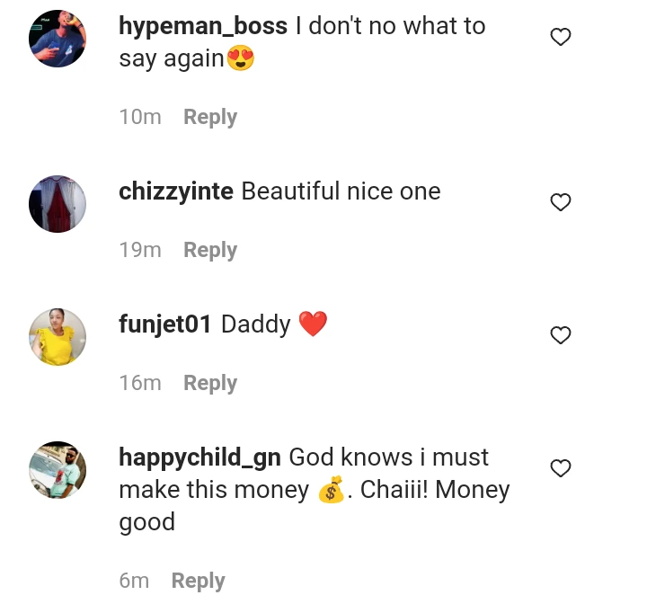Like funjet01's Daddy comment
This screenshot has height=604, width=647.
(561, 336)
